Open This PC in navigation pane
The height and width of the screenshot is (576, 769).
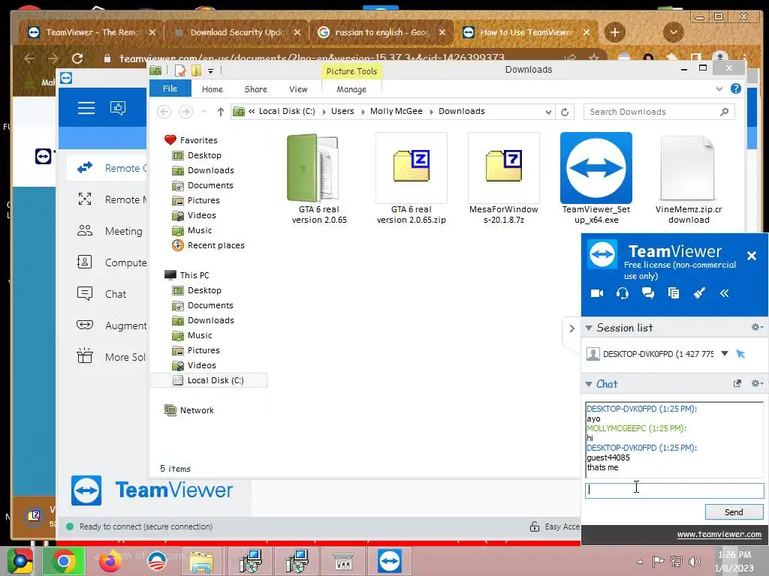coord(195,275)
